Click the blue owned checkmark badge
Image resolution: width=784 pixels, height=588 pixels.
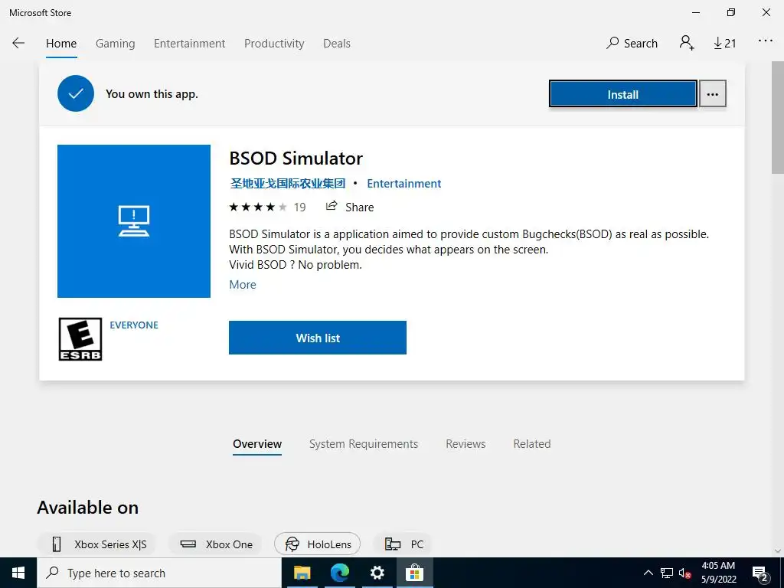pyautogui.click(x=76, y=93)
